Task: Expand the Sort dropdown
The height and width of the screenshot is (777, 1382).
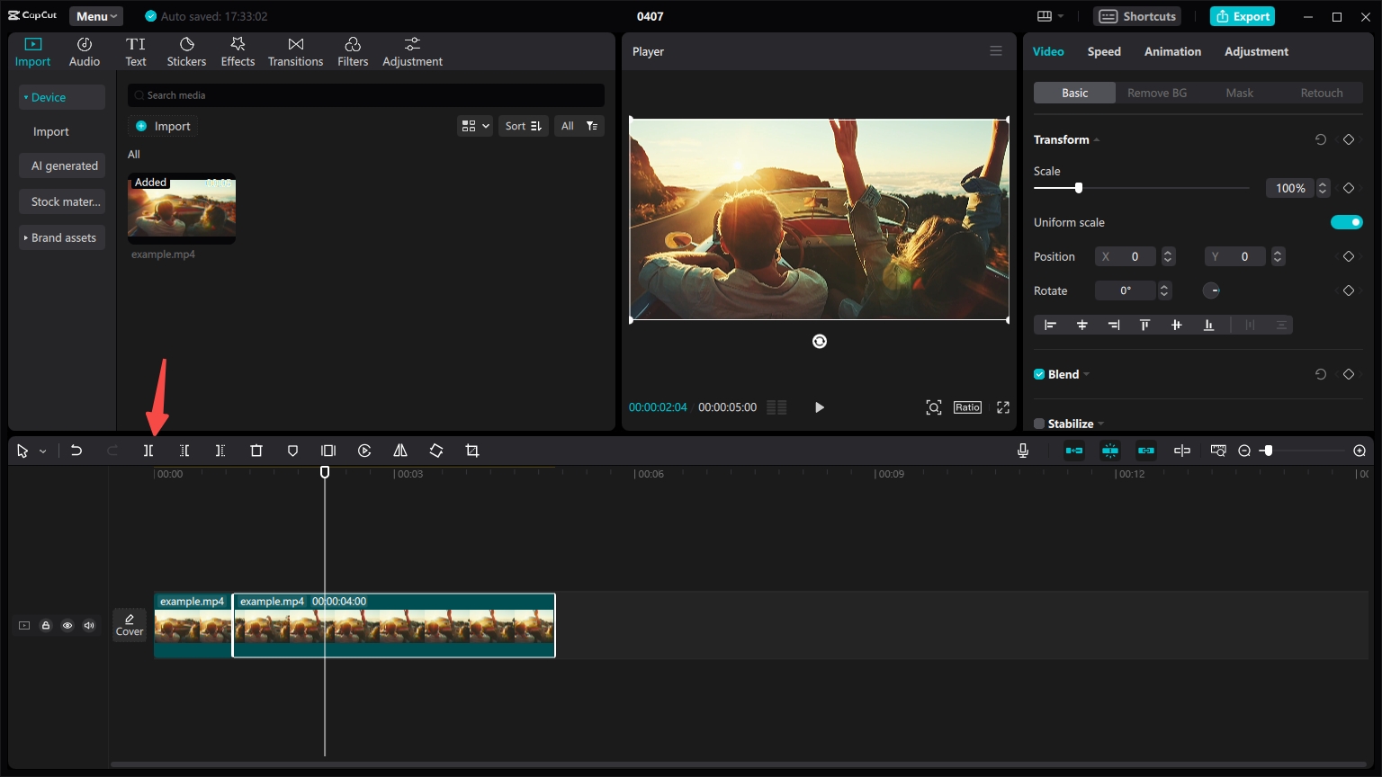Action: pos(523,126)
